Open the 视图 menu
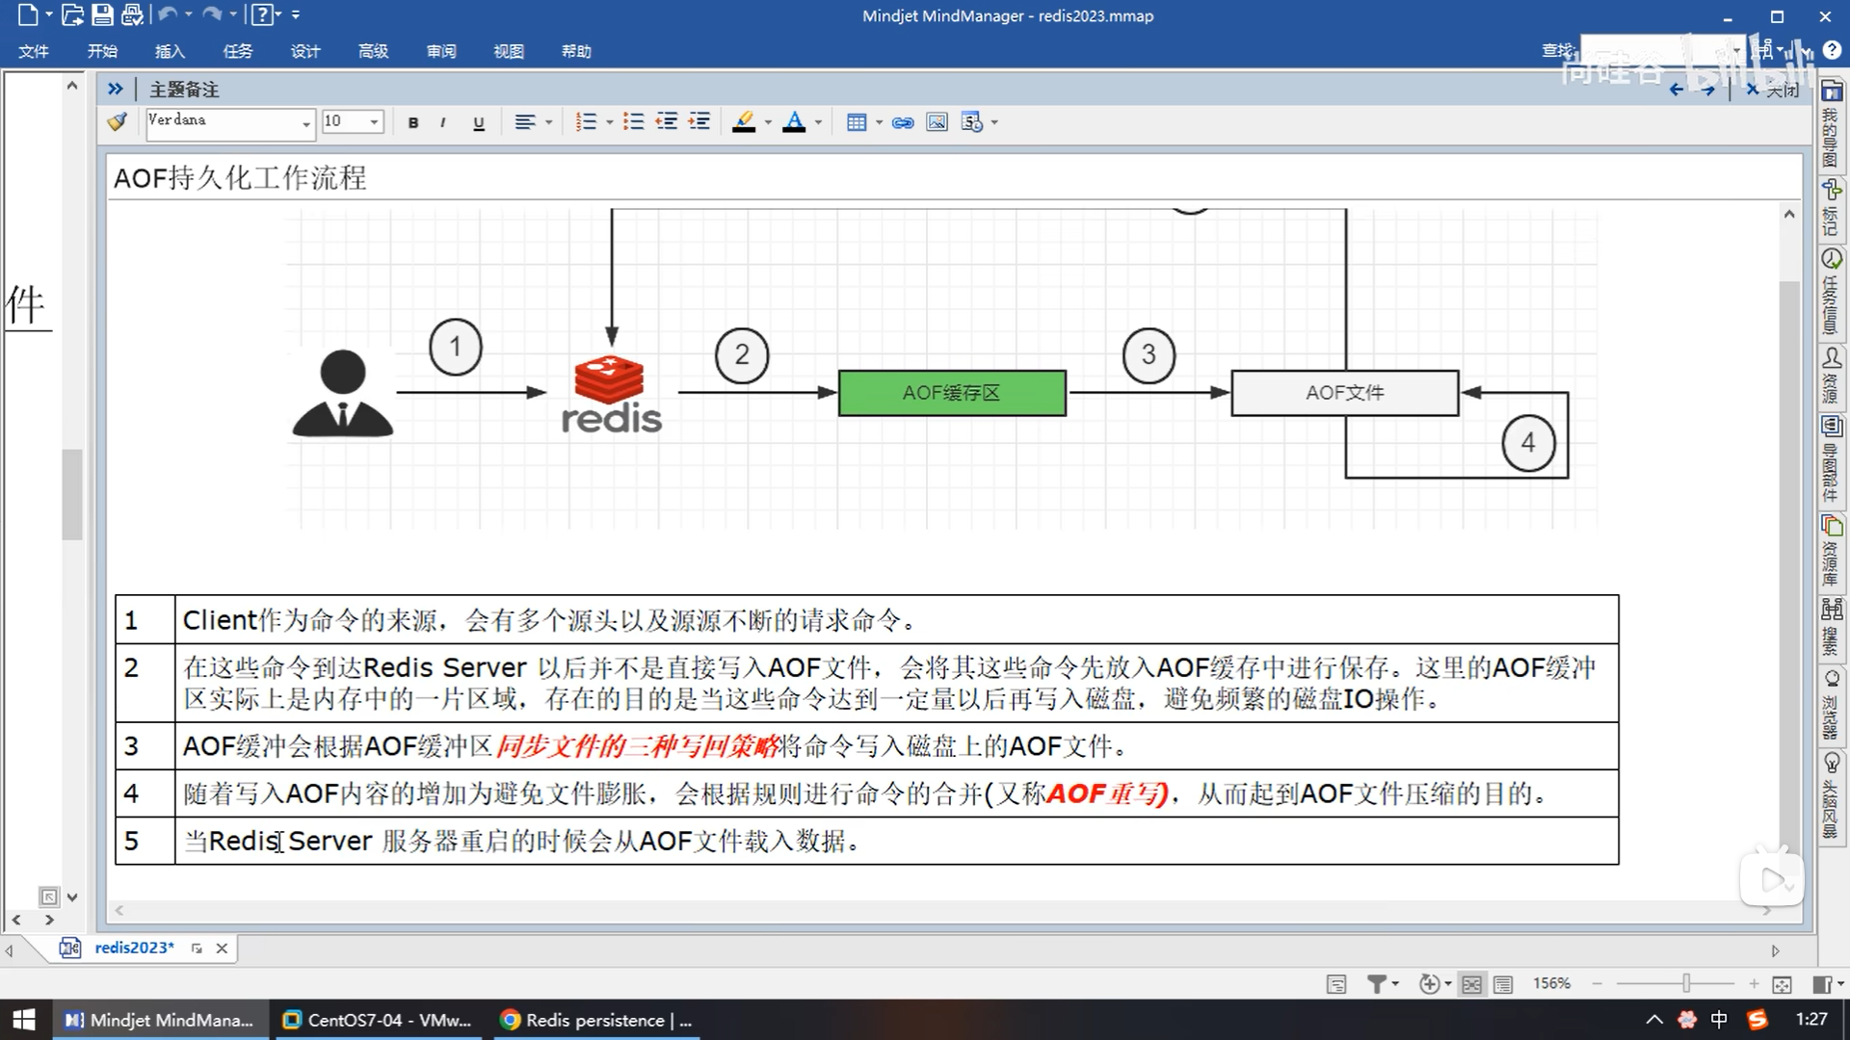The height and width of the screenshot is (1040, 1850). [509, 51]
